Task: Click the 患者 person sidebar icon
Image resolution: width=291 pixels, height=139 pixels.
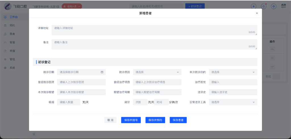Action: tap(5, 34)
